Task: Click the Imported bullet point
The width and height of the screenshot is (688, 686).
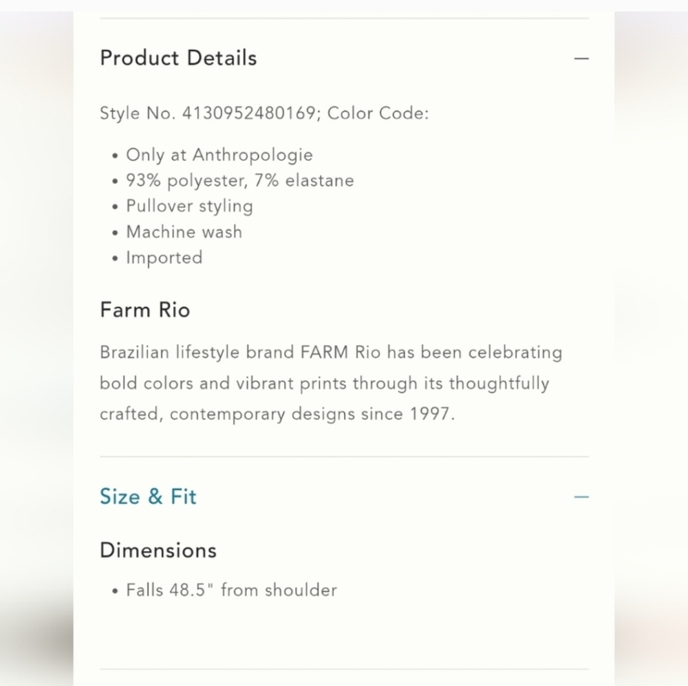Action: tap(164, 258)
